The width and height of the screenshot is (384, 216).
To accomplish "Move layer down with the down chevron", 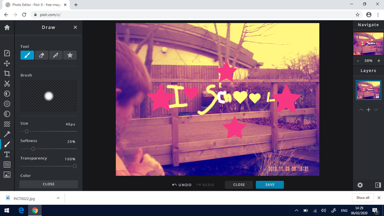I will pos(376,110).
